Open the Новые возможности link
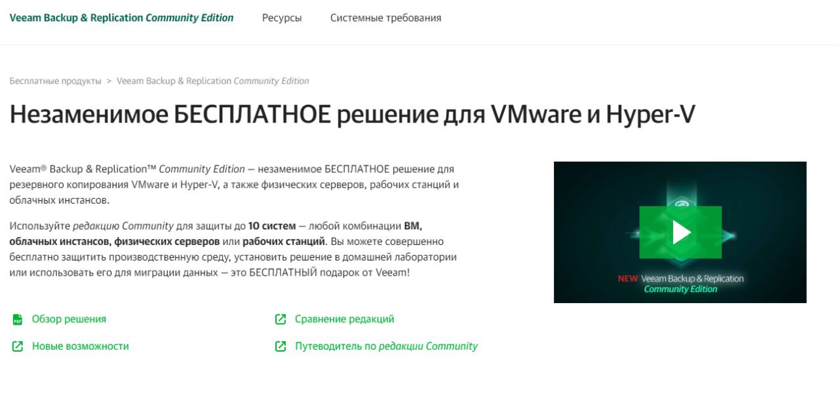 81,346
